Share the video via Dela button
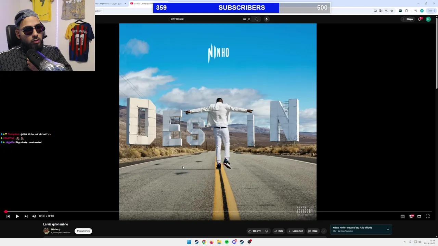 pyautogui.click(x=278, y=231)
